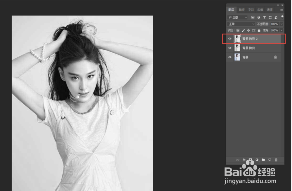292x191 pixels.
Task: Open Layers panel flyout menu icon
Action: pos(281,10)
